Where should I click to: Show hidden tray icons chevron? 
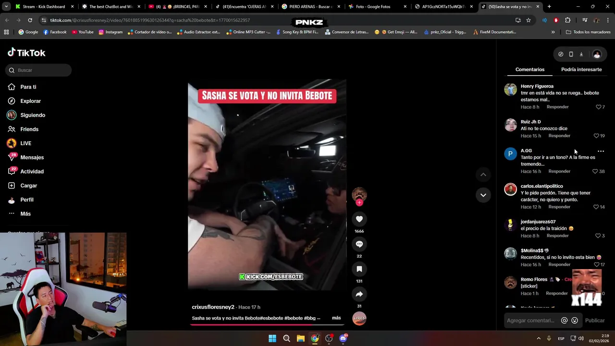coord(539,338)
